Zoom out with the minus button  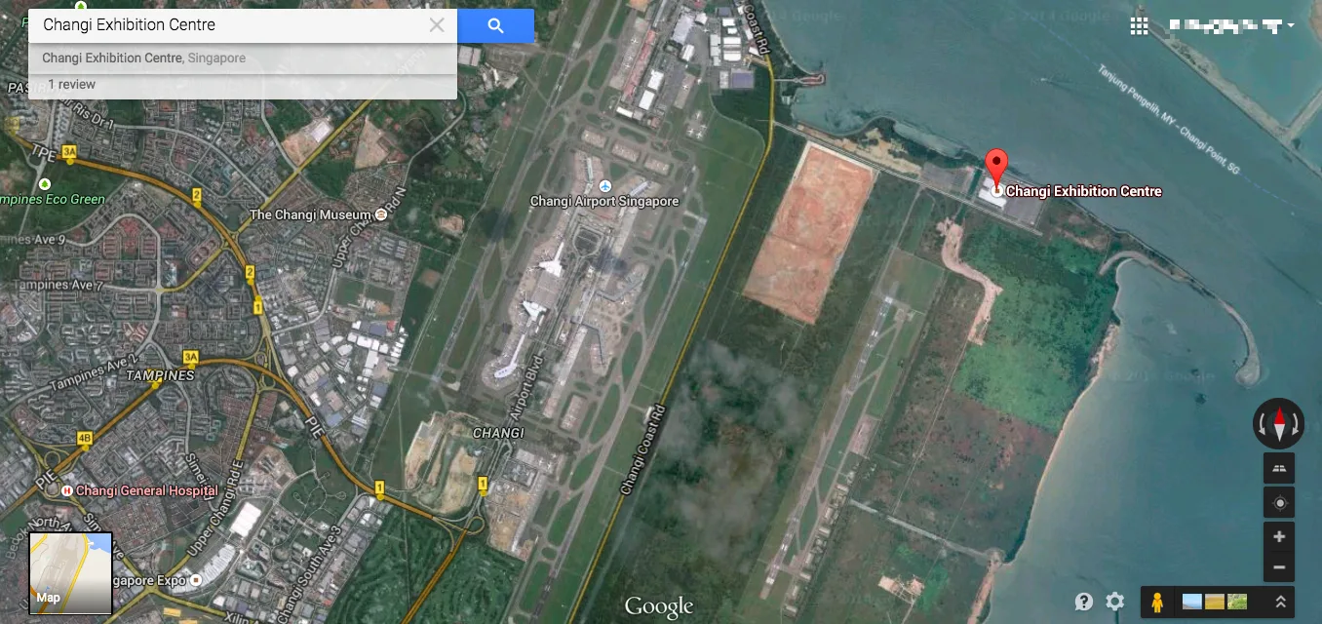click(x=1278, y=566)
